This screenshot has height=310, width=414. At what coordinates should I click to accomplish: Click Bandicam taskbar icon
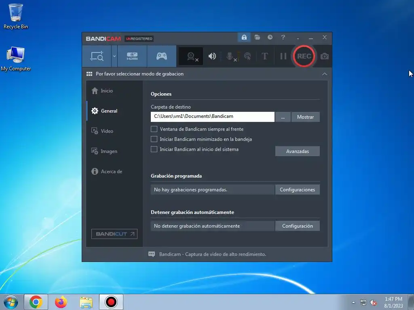pyautogui.click(x=111, y=302)
